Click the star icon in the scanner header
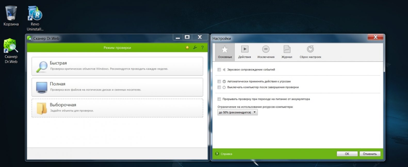 [187, 48]
